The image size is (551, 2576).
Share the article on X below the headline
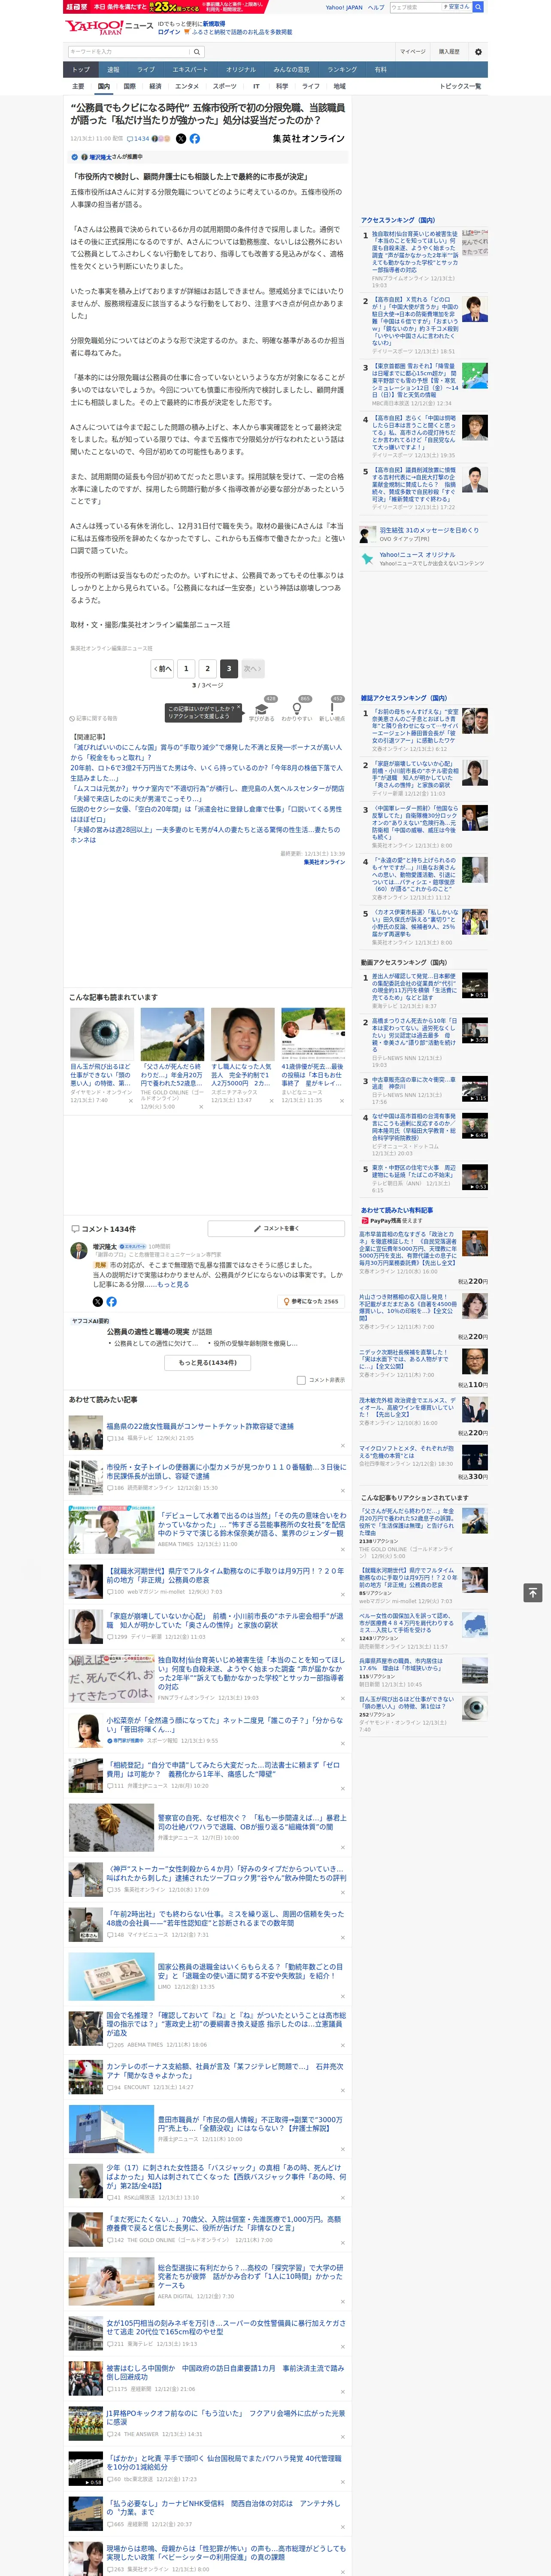click(x=181, y=139)
